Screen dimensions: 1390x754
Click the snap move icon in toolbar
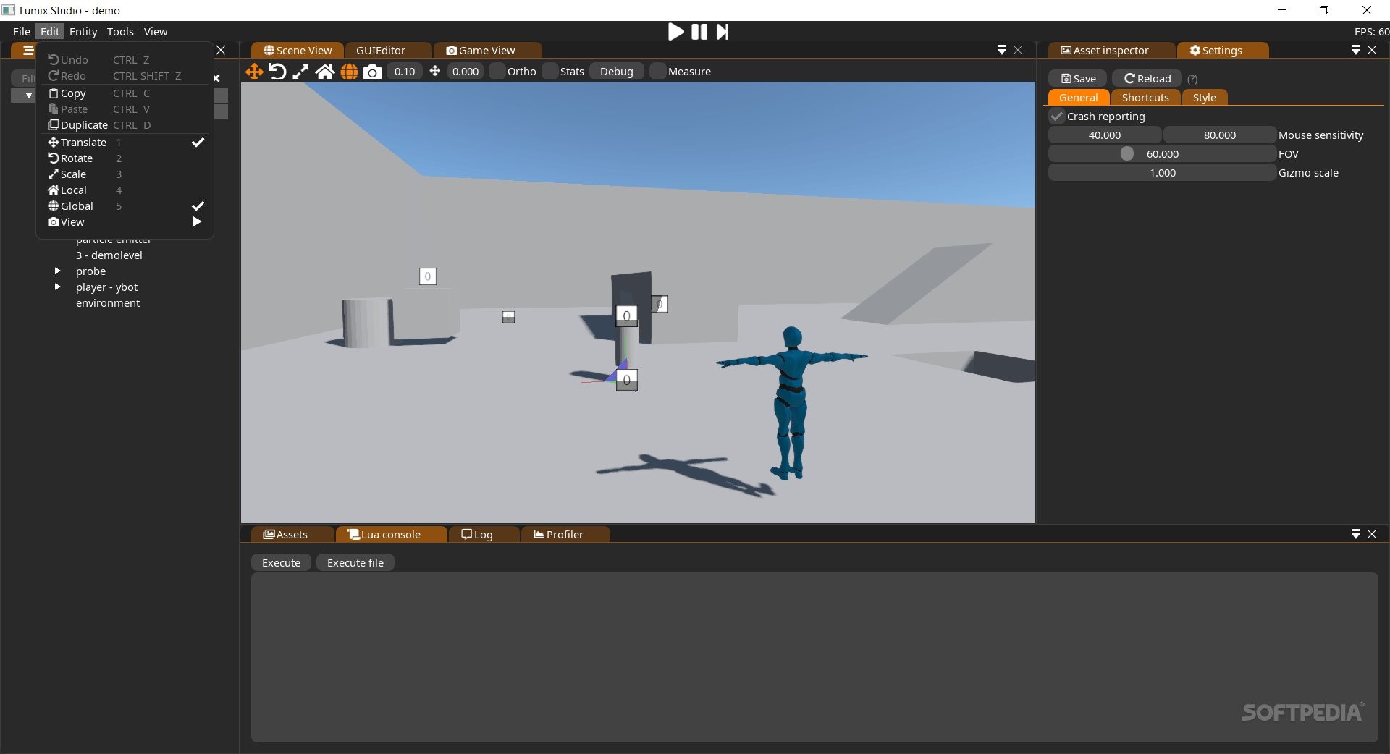click(x=434, y=71)
